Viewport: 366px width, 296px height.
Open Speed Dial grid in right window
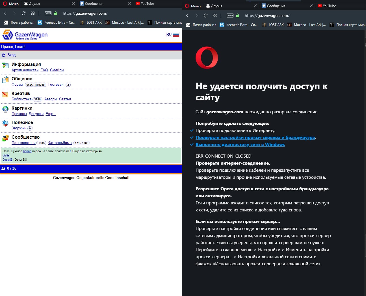point(215,16)
